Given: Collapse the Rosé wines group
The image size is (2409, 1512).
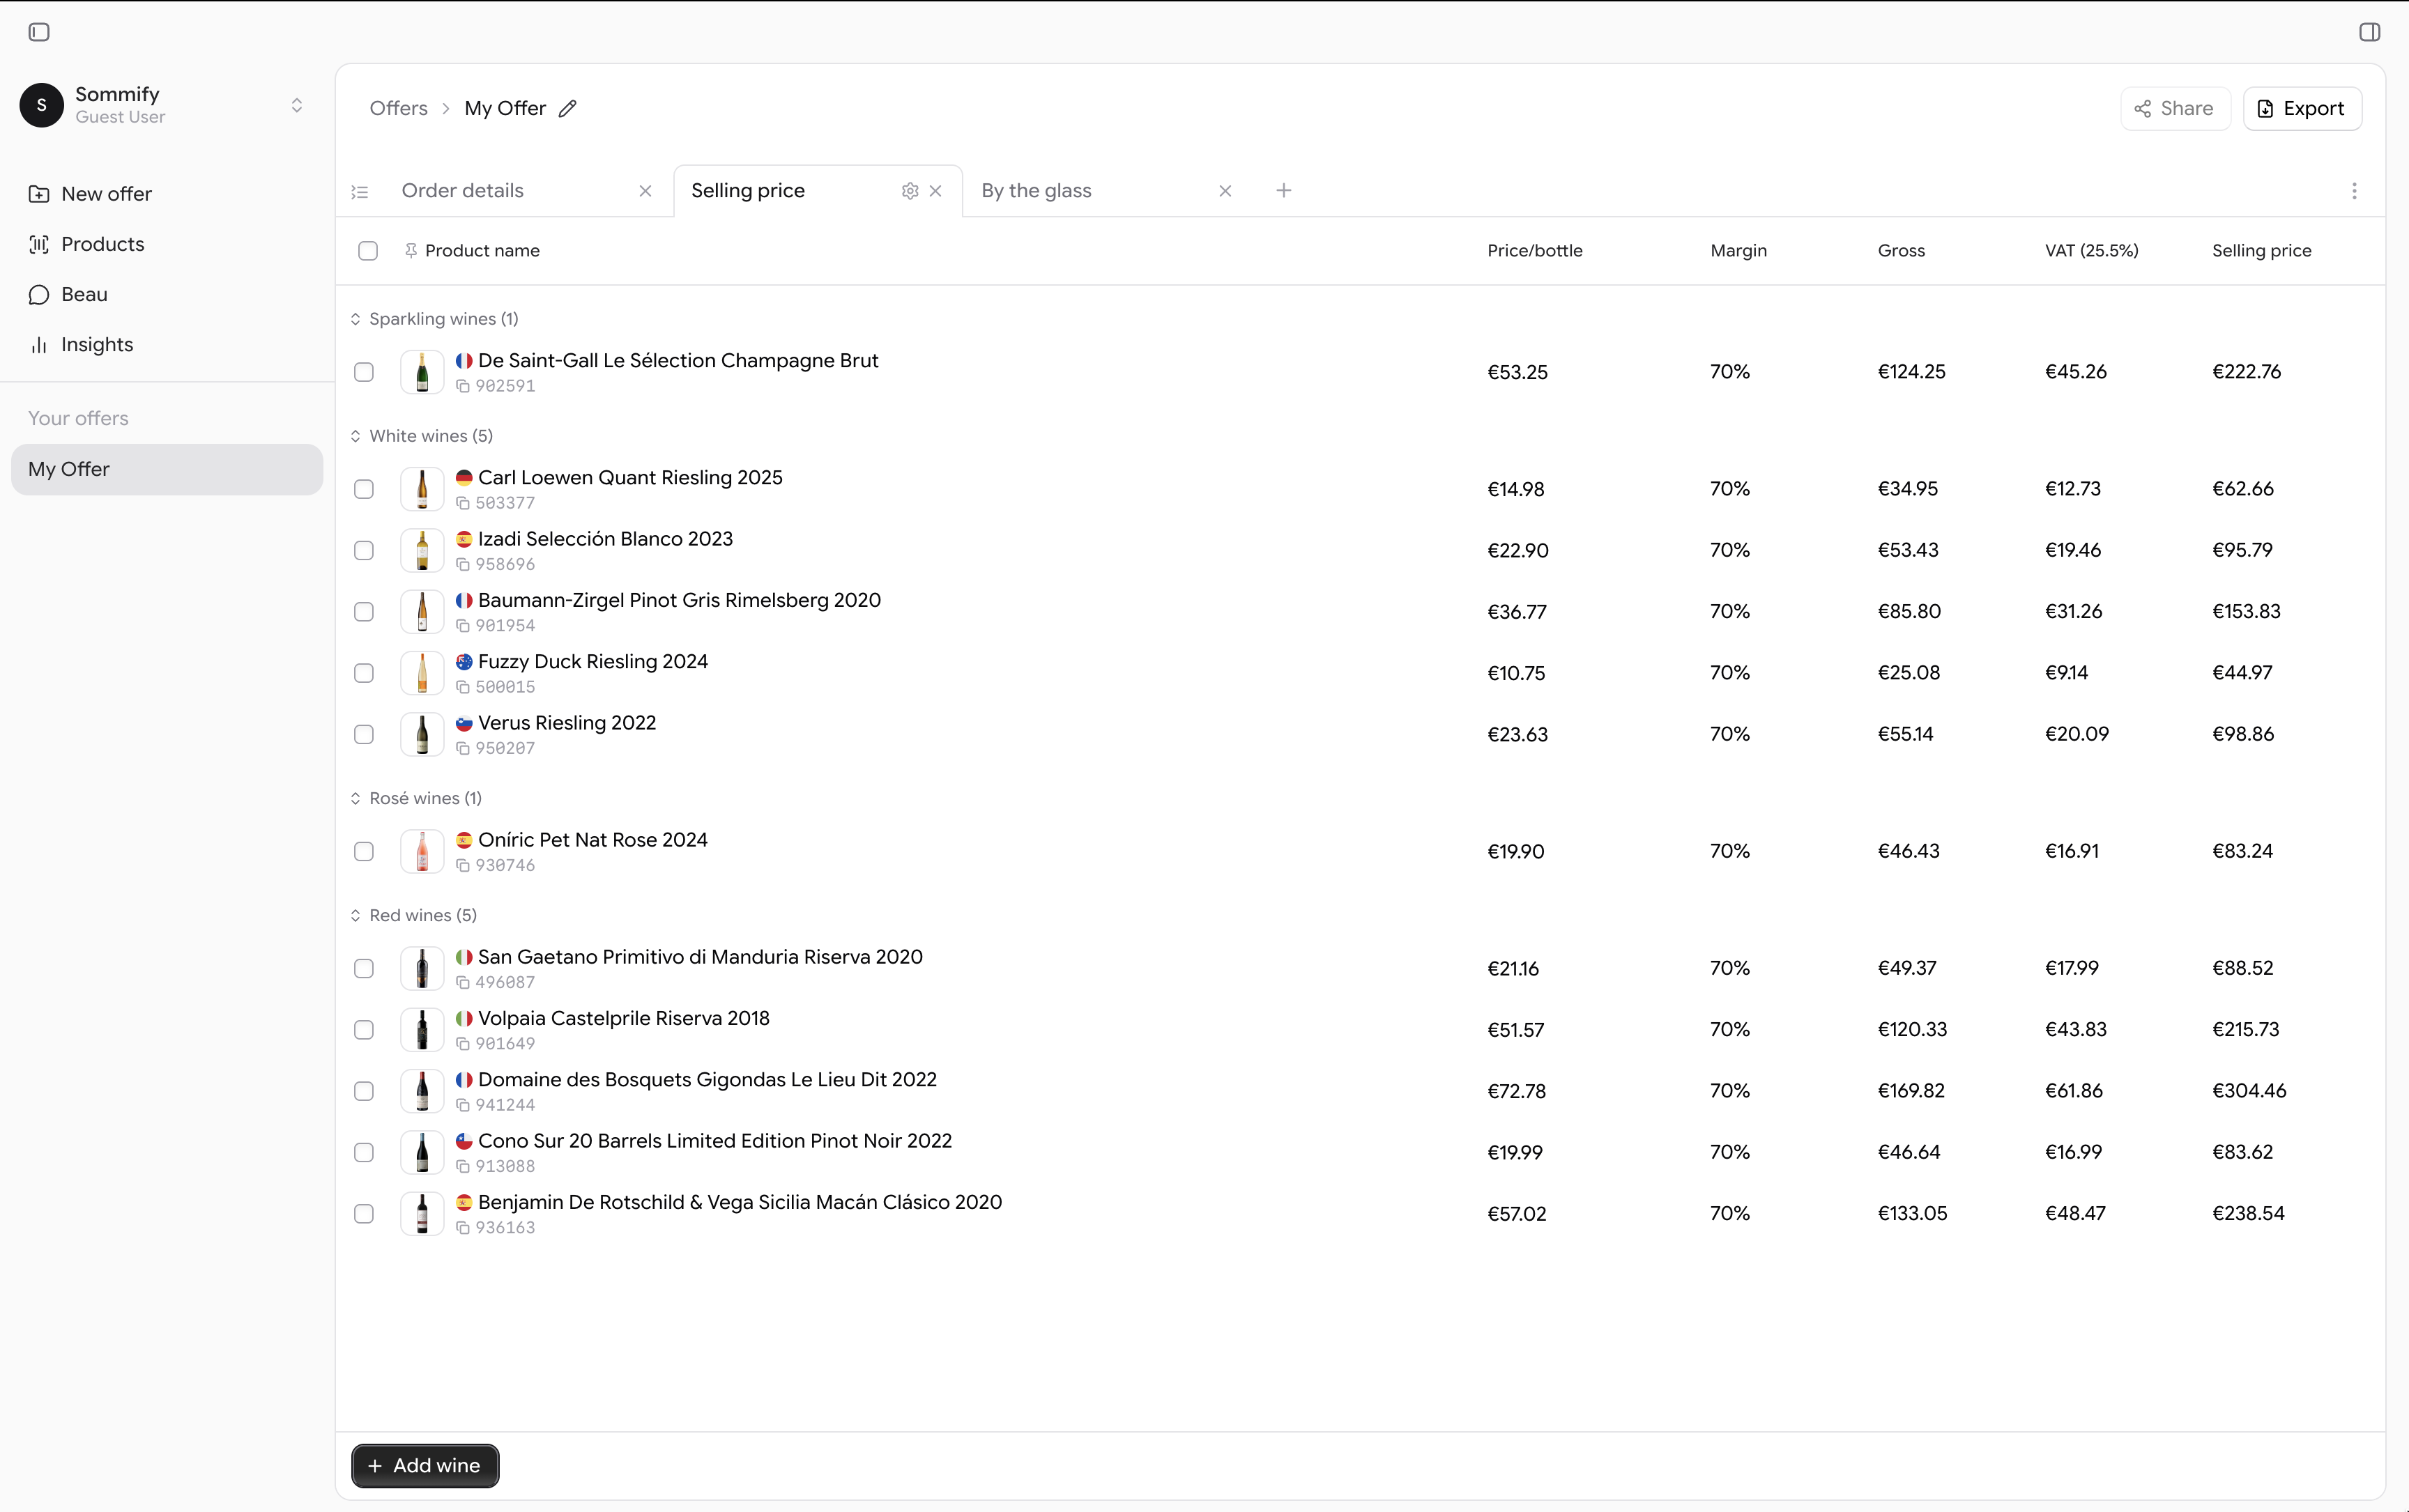Looking at the screenshot, I should tap(355, 798).
